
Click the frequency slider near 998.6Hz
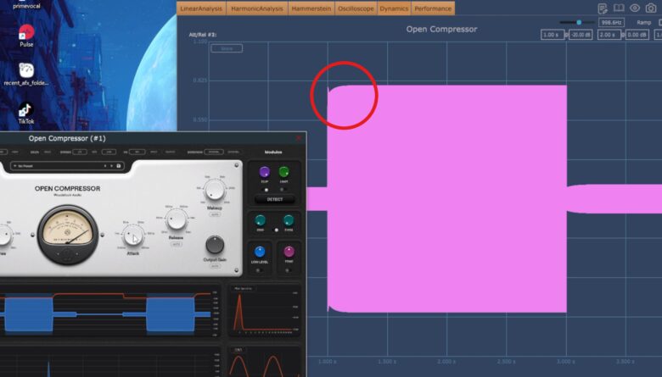[580, 22]
